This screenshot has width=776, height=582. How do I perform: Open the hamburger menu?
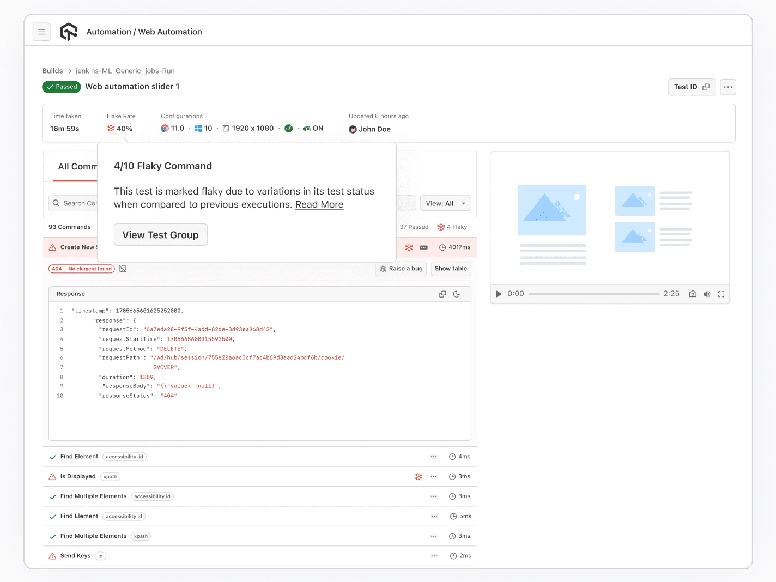coord(42,32)
